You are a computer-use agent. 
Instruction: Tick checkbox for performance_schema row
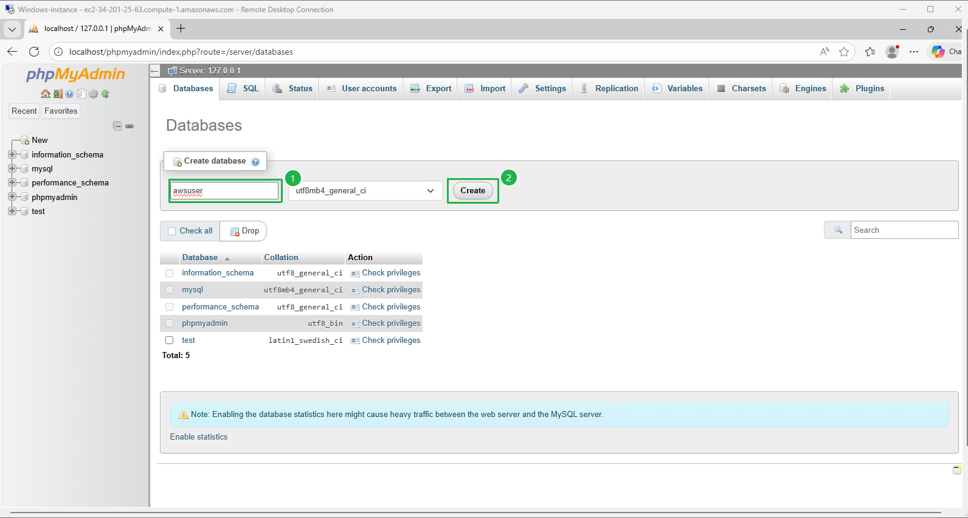click(x=169, y=307)
